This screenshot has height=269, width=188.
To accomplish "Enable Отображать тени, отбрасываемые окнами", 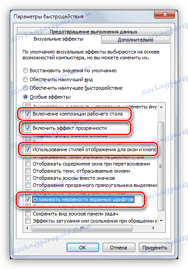I will click(28, 171).
